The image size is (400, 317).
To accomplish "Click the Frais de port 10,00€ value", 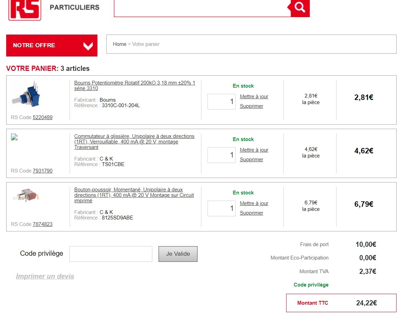I will (366, 244).
